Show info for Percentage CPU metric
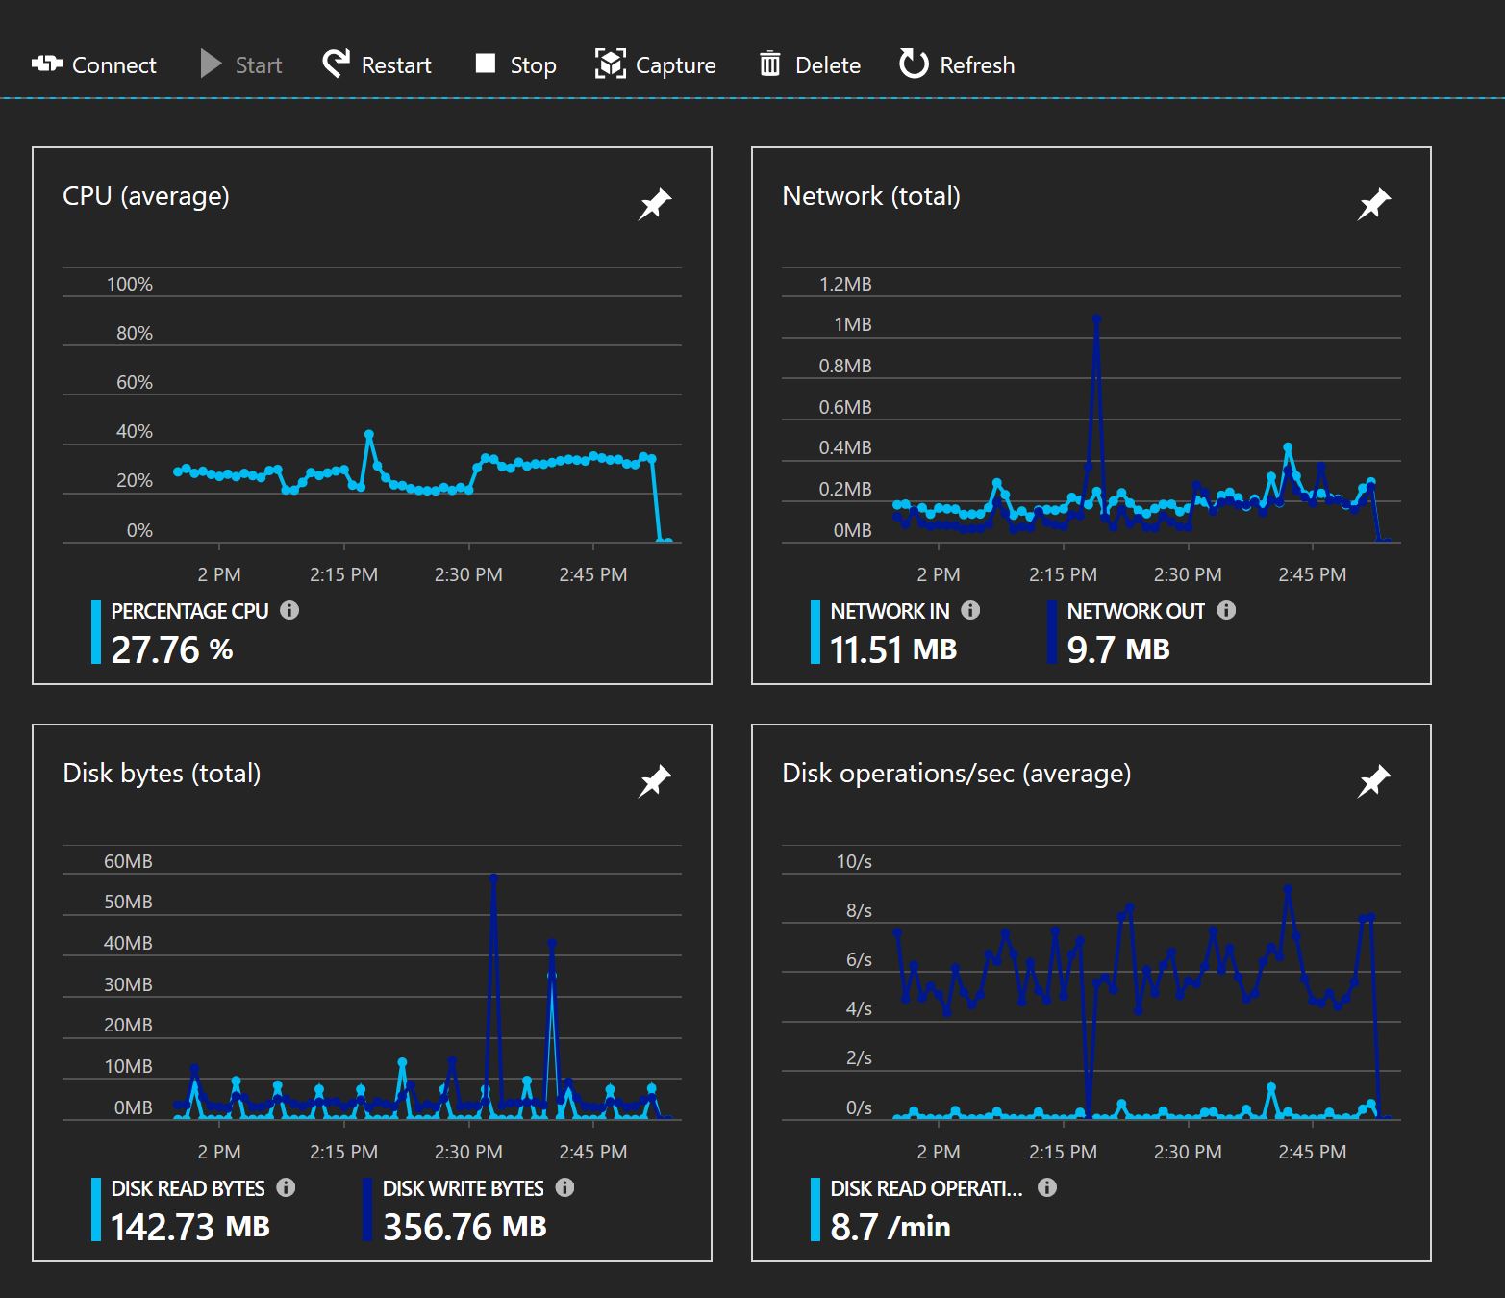The width and height of the screenshot is (1505, 1298). 289,610
